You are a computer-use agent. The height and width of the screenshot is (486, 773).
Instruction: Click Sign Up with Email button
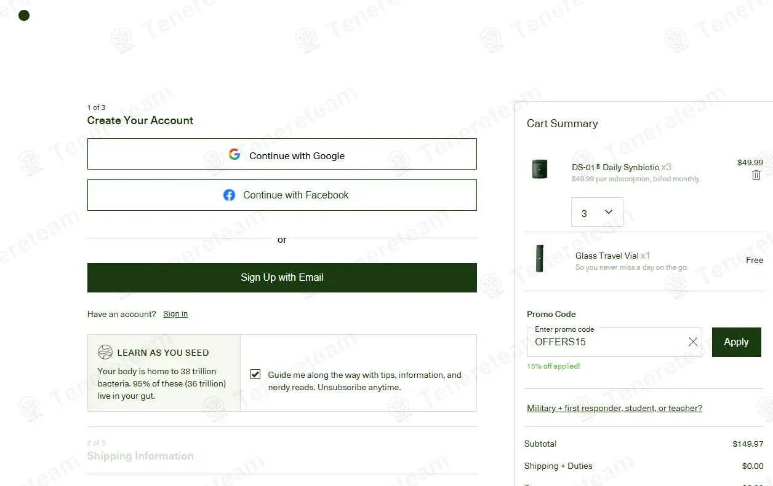tap(282, 278)
